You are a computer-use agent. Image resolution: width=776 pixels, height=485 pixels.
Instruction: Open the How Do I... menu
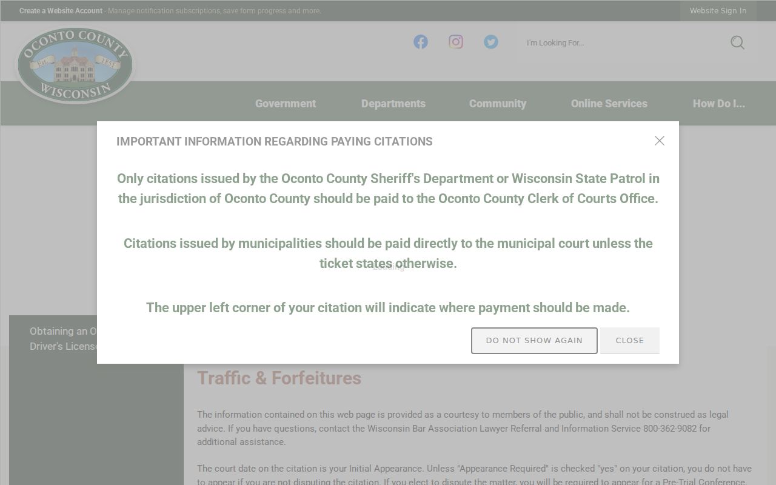pos(719,104)
